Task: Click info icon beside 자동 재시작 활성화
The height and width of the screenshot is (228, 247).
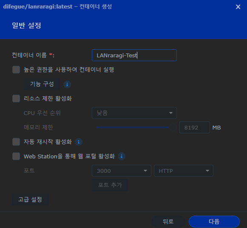Action: coord(79,142)
